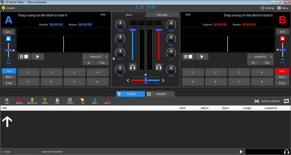Click Sync on Deck A
This screenshot has height=155, width=291.
coord(8,32)
